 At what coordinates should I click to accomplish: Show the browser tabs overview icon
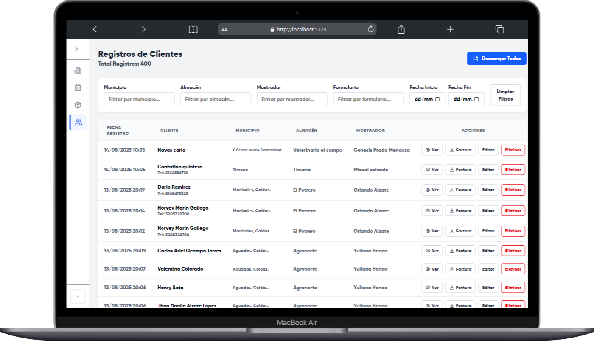point(499,29)
